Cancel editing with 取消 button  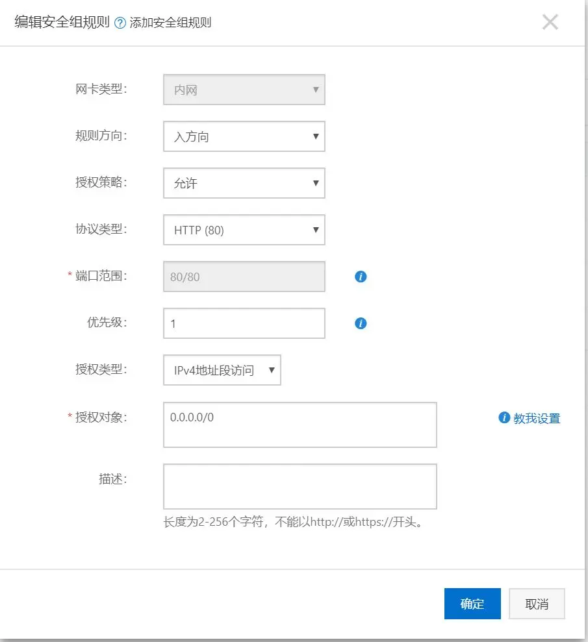[x=537, y=604]
